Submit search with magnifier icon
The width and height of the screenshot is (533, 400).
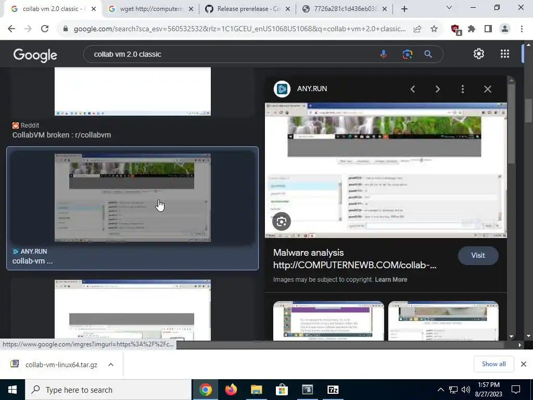coord(428,54)
